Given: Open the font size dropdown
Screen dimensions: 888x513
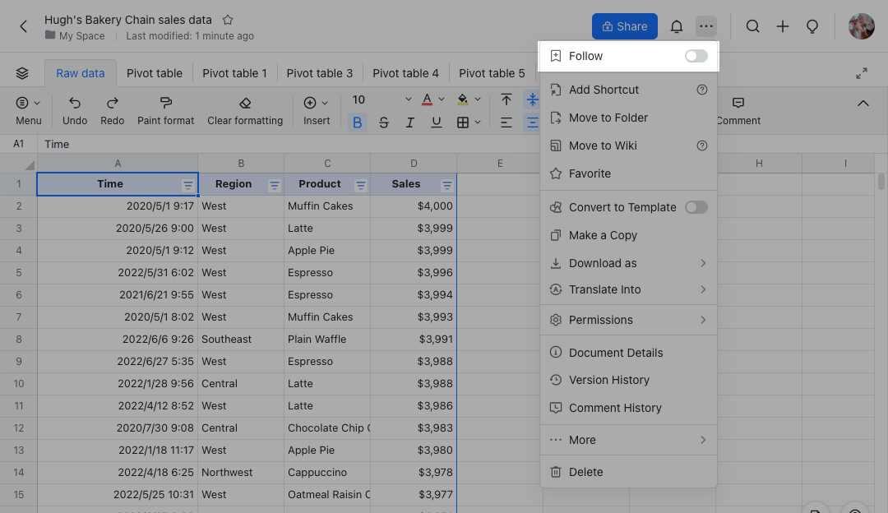Looking at the screenshot, I should tap(382, 100).
